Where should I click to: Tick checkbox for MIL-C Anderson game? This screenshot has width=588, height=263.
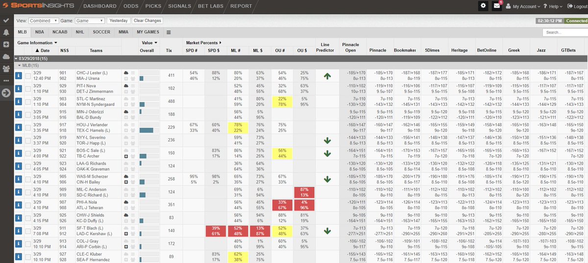[x=28, y=191]
